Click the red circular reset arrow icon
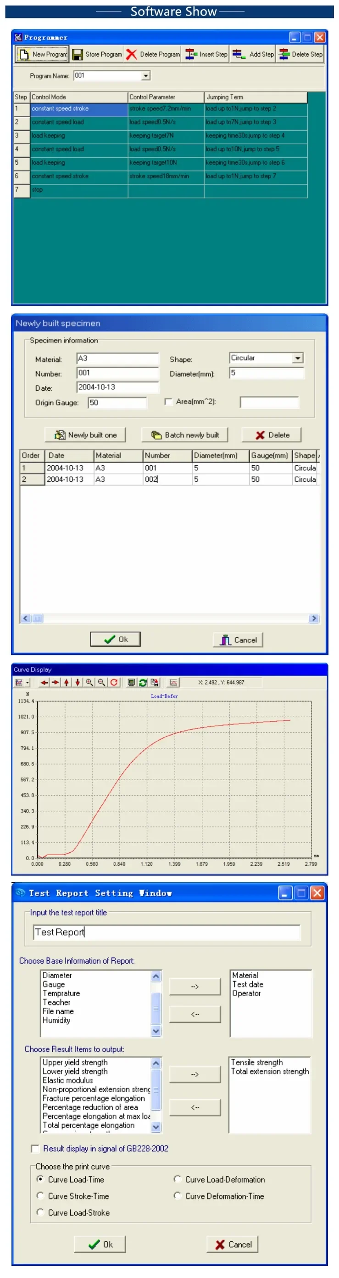Screen dimensions: 339x1278 pyautogui.click(x=114, y=682)
